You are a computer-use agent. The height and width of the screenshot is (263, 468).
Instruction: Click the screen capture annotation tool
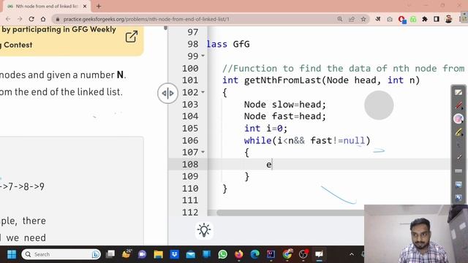tap(458, 185)
